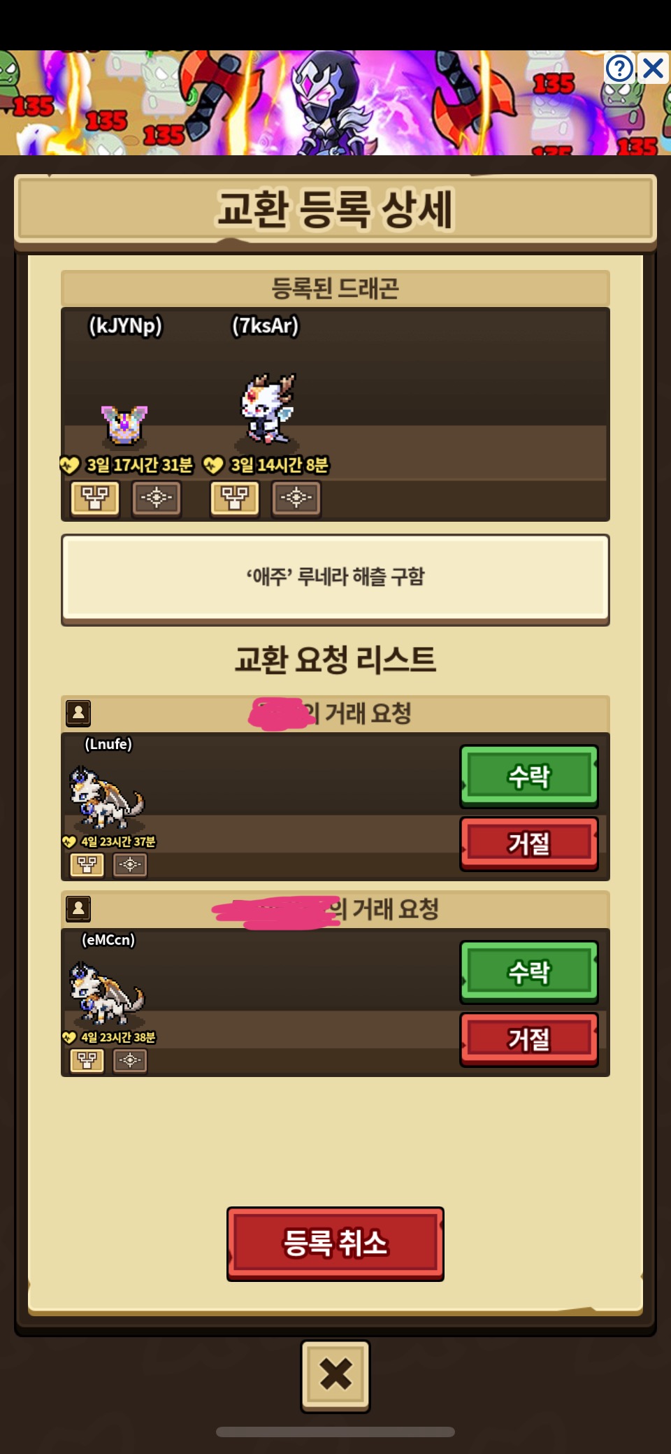Open family tree icon for eMCcn dragon
This screenshot has width=671, height=1454.
(87, 1060)
